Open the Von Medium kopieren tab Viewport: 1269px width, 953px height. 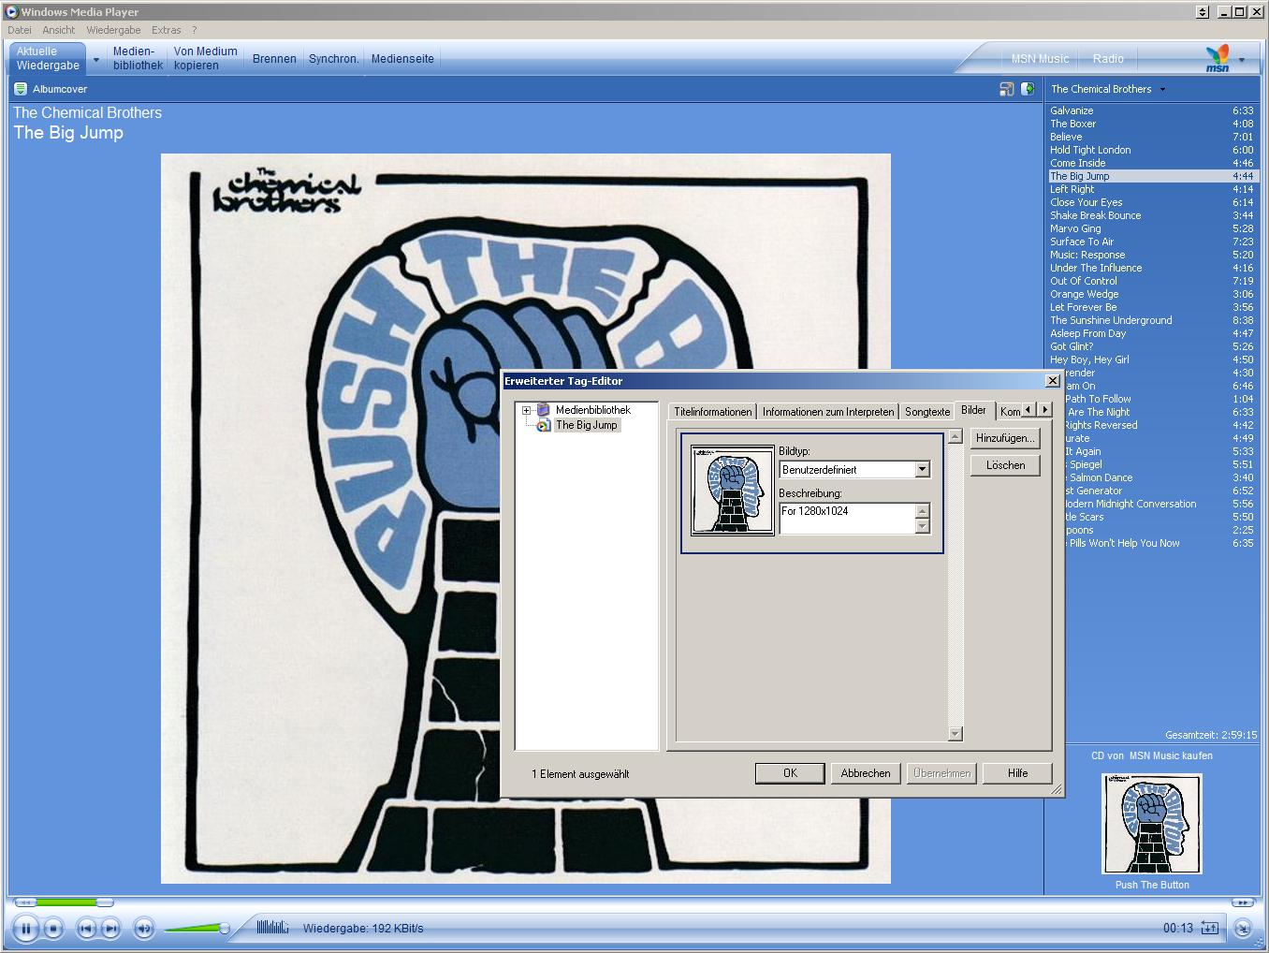coord(205,58)
